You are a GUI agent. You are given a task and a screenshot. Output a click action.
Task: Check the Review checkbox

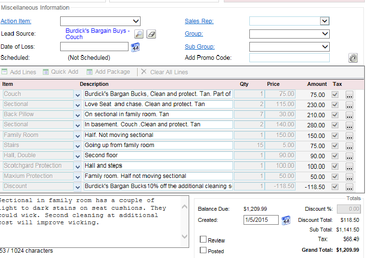[203, 240]
